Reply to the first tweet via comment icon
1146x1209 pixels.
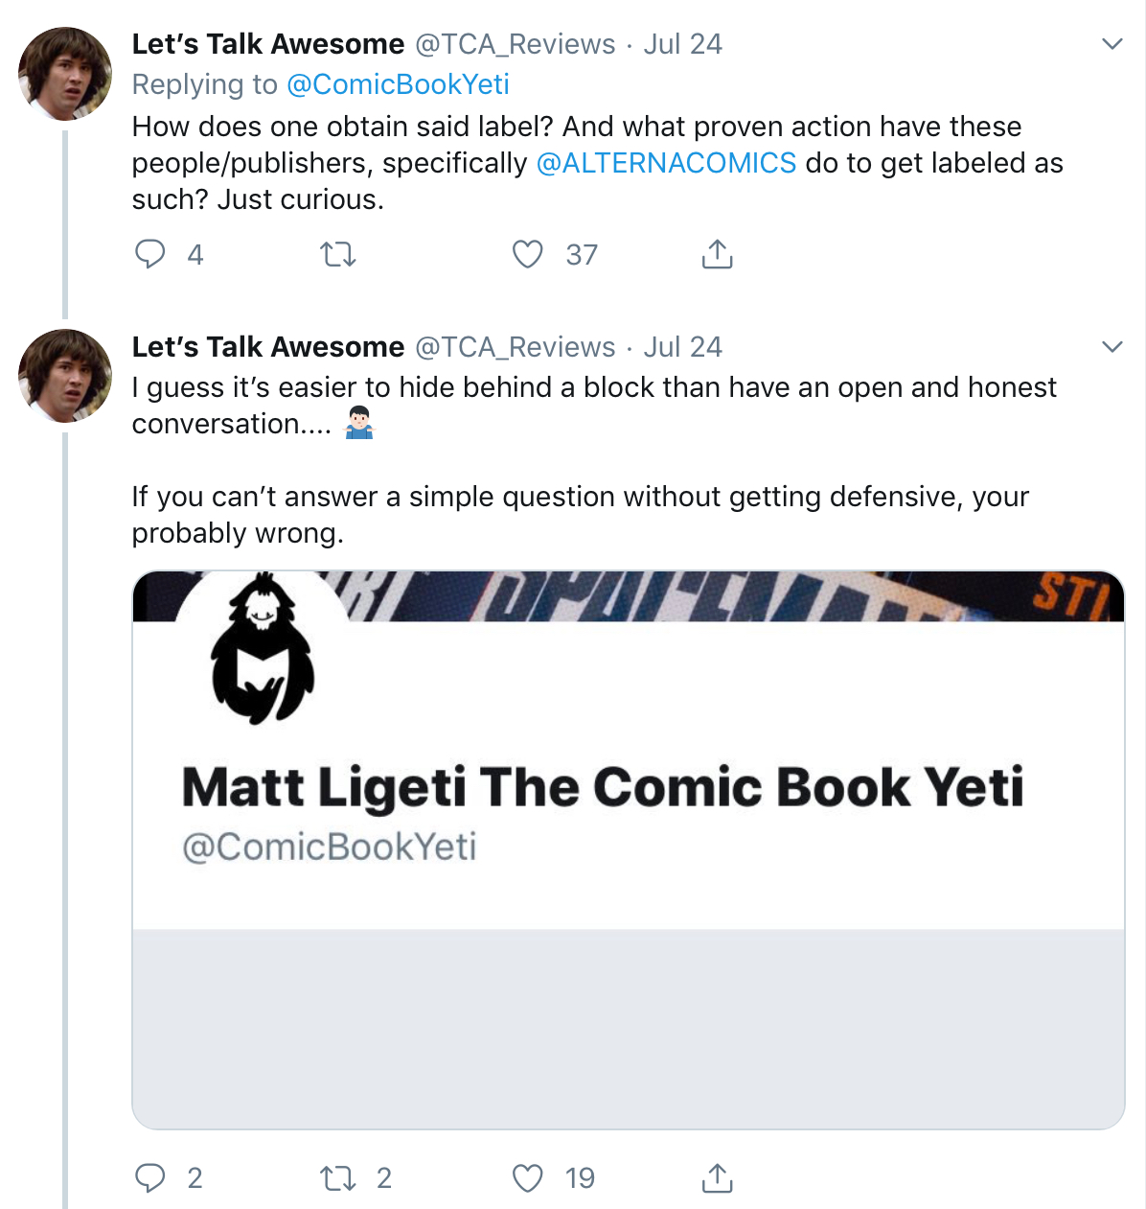[149, 254]
